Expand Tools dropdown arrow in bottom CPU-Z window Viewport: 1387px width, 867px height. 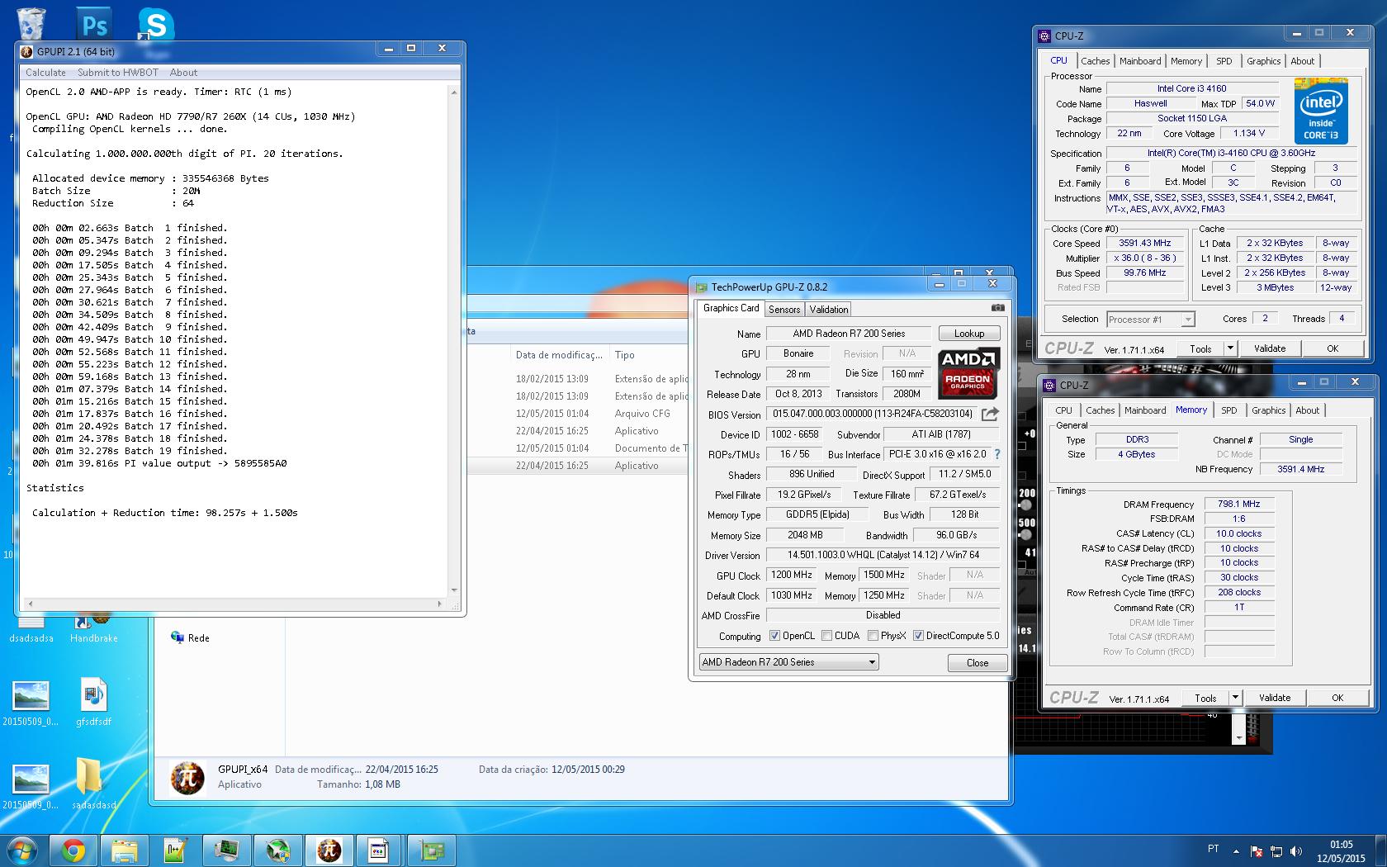[1235, 698]
